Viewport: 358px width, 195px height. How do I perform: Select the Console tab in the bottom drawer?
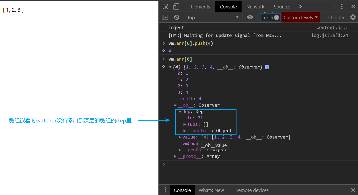click(x=182, y=190)
